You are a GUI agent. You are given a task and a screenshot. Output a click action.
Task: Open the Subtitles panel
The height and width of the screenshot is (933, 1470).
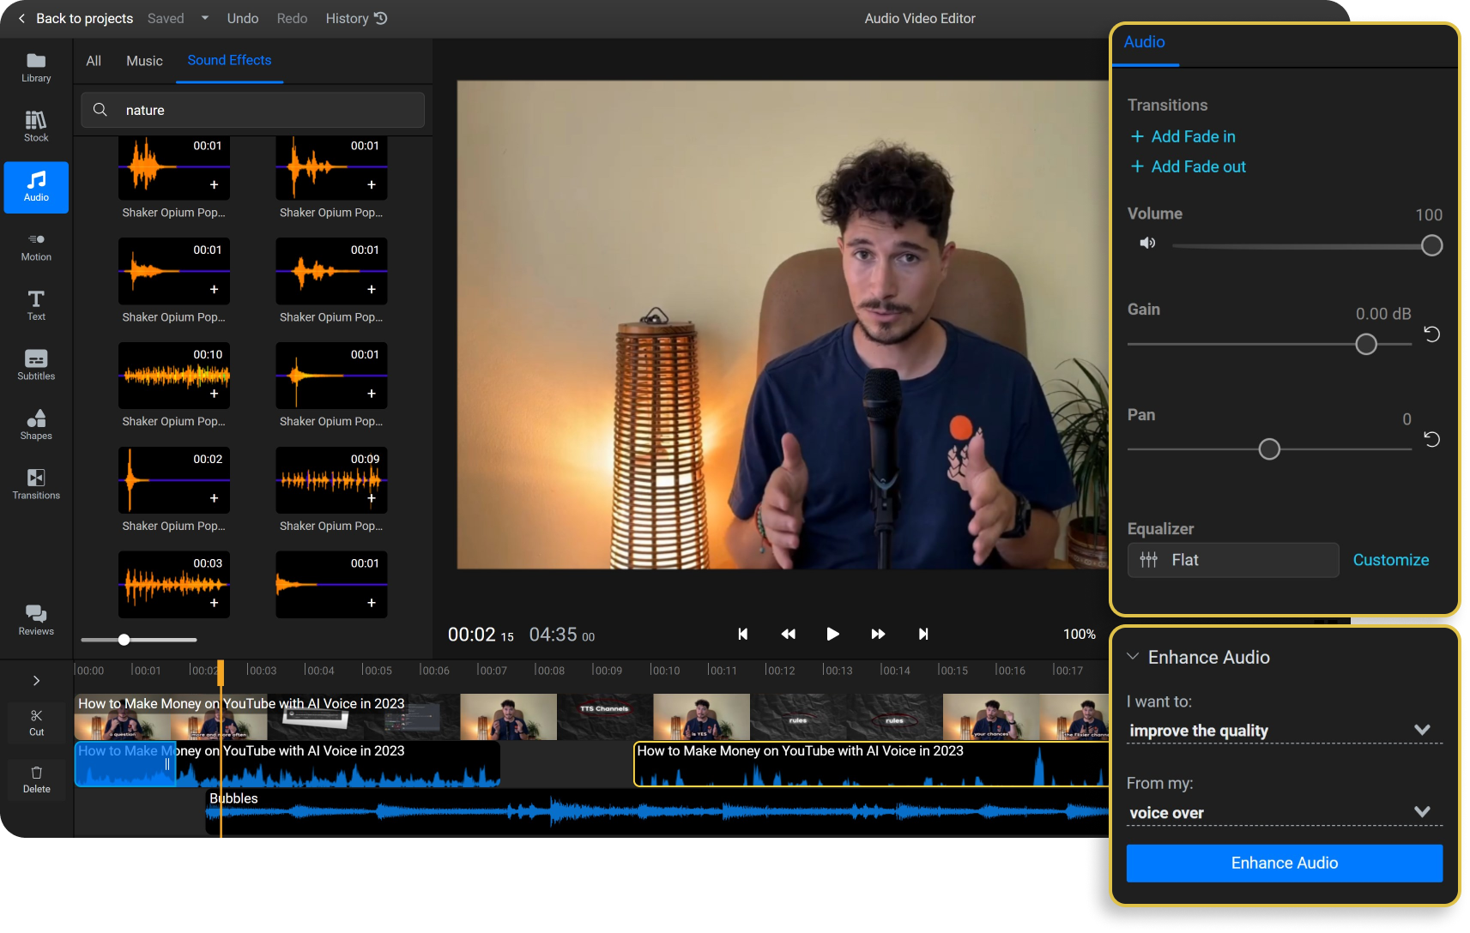pyautogui.click(x=35, y=364)
